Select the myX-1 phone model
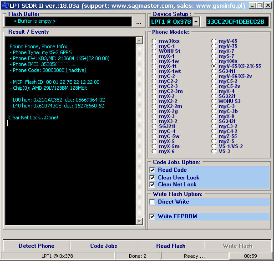274x261 pixels. [x=154, y=56]
